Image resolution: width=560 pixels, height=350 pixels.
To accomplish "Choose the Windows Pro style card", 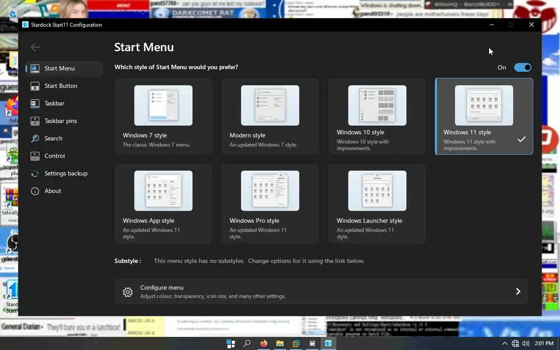I will 270,203.
